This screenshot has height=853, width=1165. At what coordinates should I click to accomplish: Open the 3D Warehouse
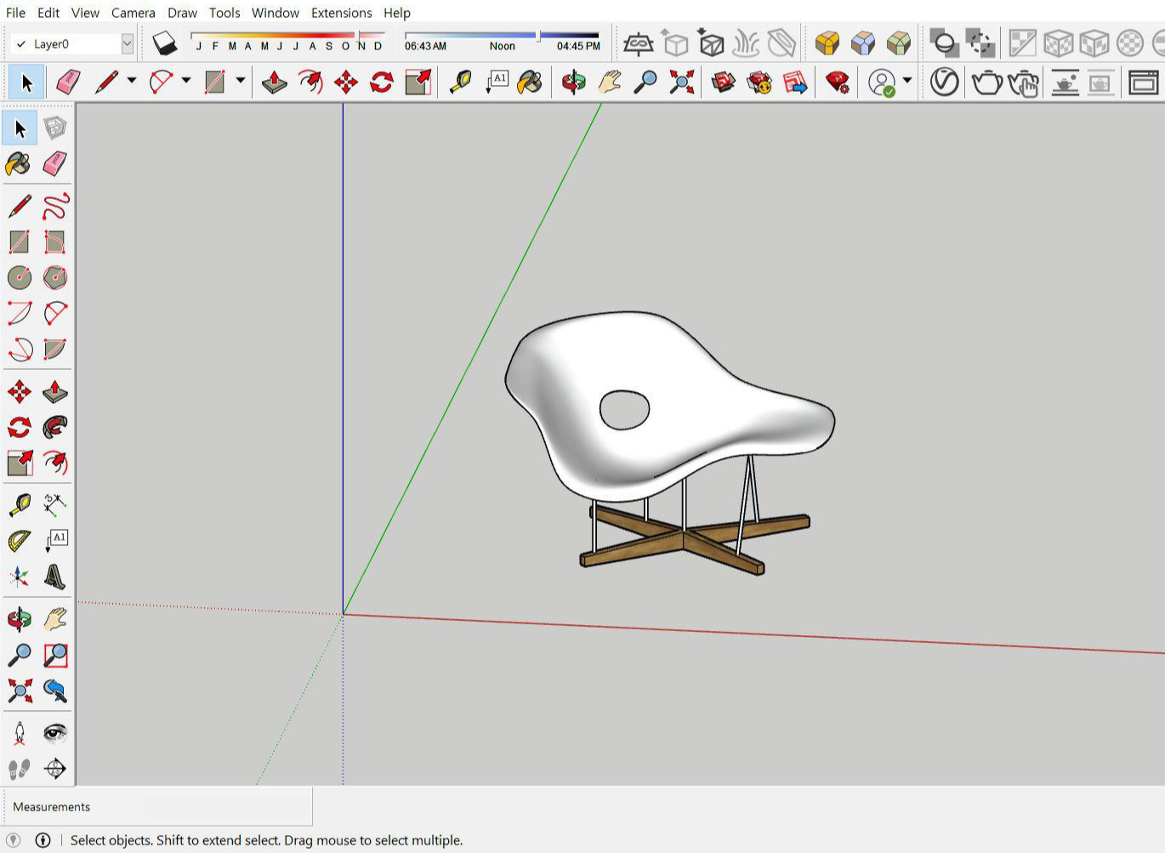(723, 82)
